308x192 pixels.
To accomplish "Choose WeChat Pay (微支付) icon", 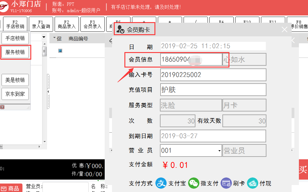I will [x=194, y=183].
